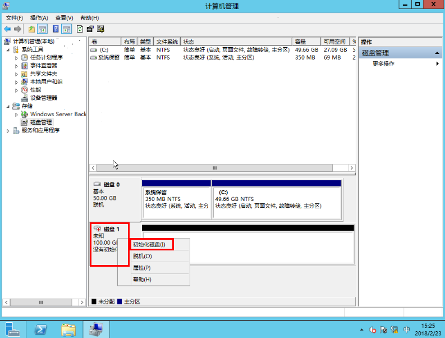
Task: Click the input method indicator in tray
Action: click(x=406, y=330)
